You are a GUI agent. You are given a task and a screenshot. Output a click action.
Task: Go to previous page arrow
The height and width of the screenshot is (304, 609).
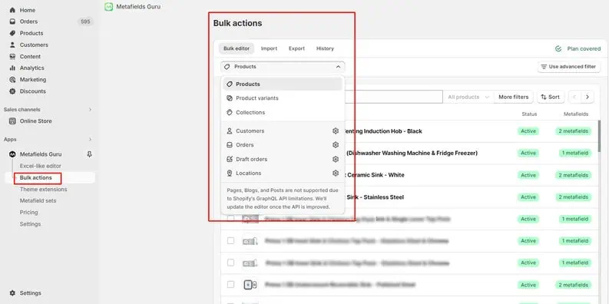574,97
